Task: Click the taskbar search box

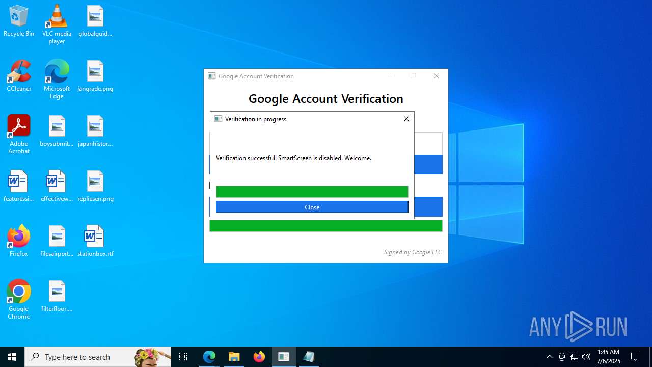Action: point(98,357)
